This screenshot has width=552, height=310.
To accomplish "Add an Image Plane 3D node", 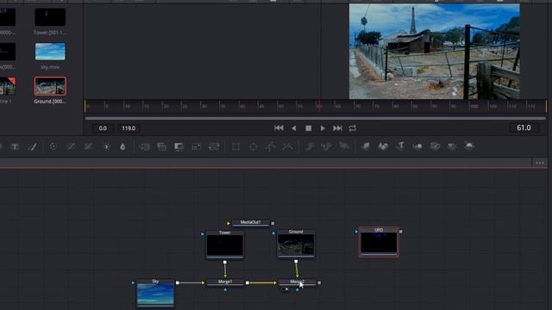I will [x=366, y=146].
